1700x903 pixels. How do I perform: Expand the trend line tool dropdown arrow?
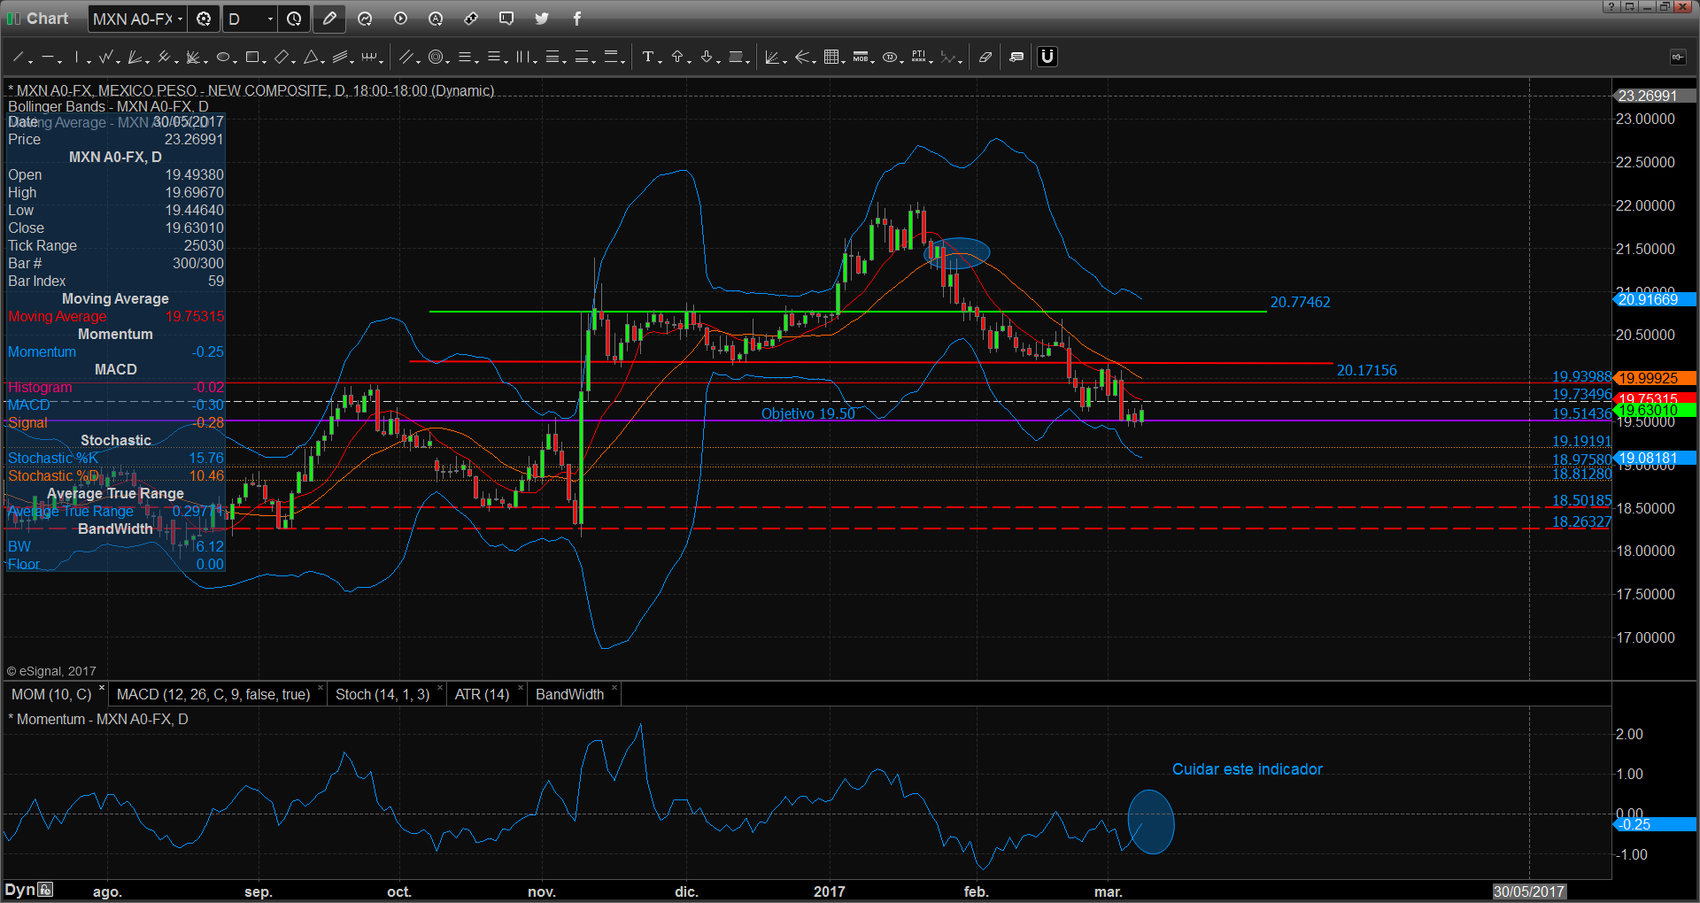30,62
